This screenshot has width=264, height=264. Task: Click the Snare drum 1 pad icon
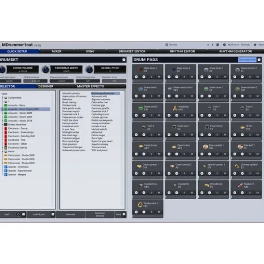(x=206, y=70)
